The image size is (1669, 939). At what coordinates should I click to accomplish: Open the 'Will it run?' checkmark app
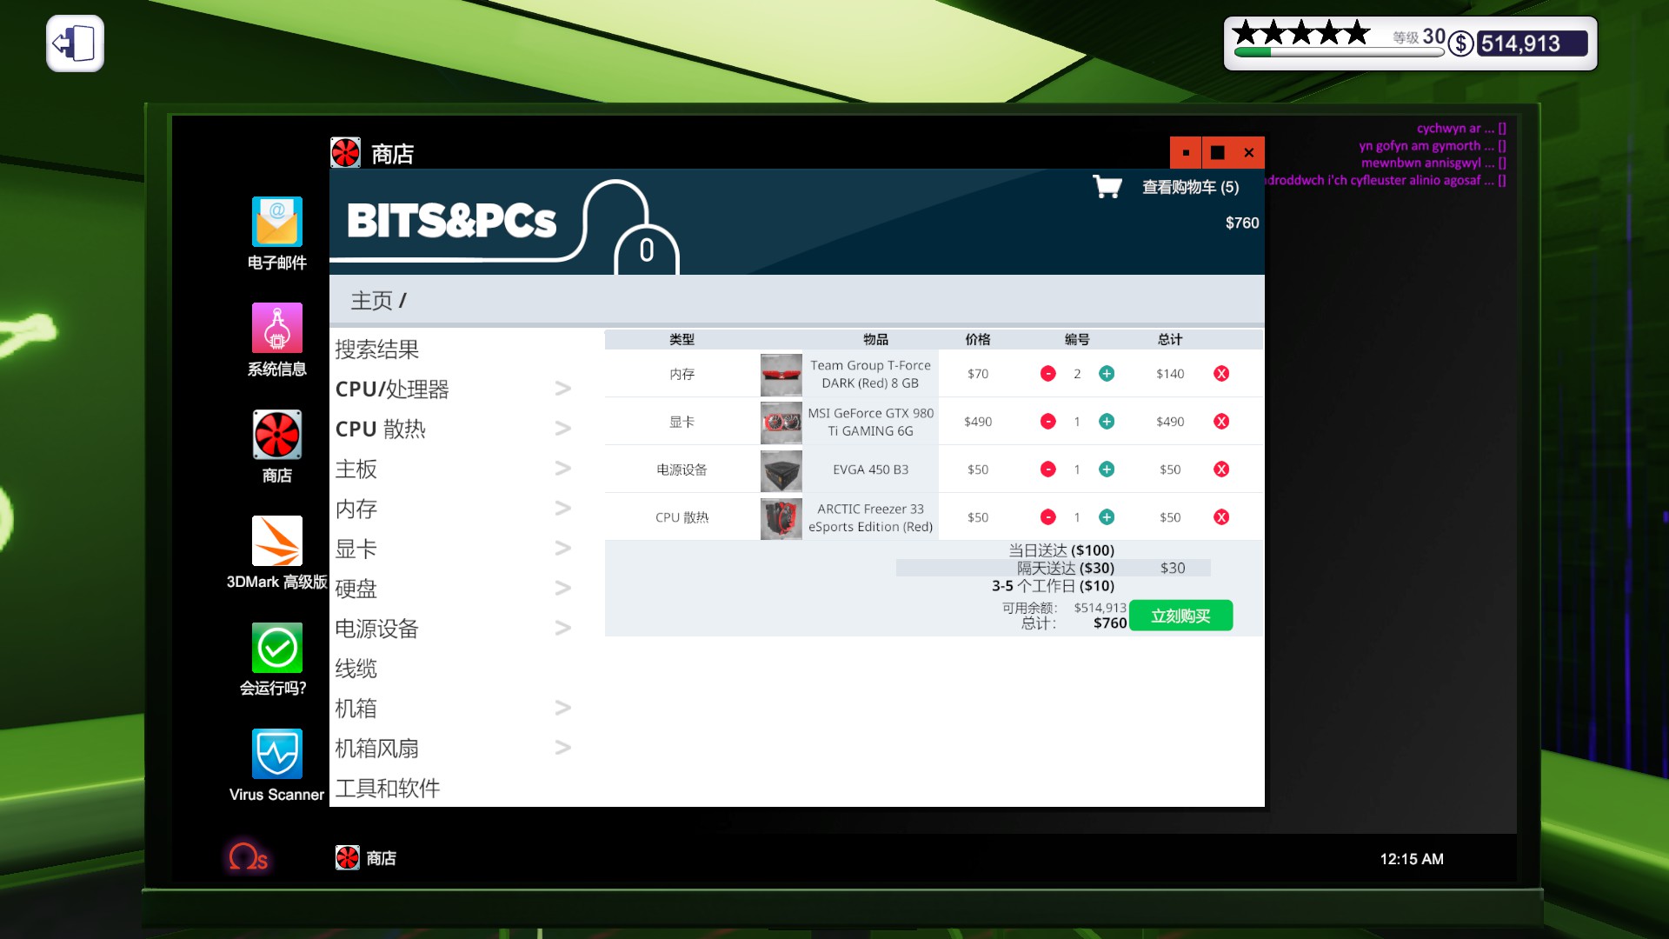276,648
